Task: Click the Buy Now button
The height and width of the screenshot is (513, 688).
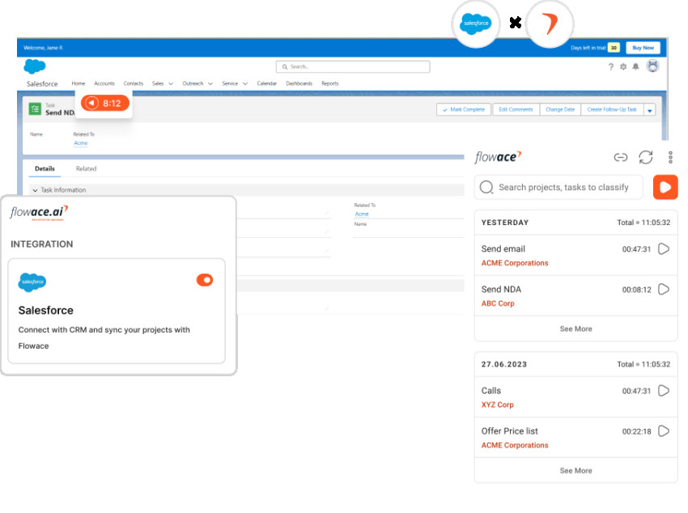Action: pyautogui.click(x=643, y=48)
